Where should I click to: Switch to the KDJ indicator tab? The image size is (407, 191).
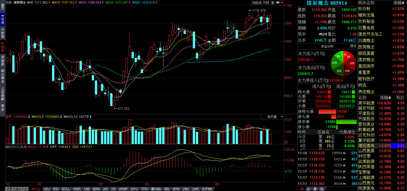click(47, 189)
